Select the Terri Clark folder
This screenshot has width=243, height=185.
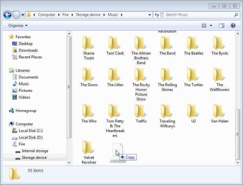pos(115,46)
